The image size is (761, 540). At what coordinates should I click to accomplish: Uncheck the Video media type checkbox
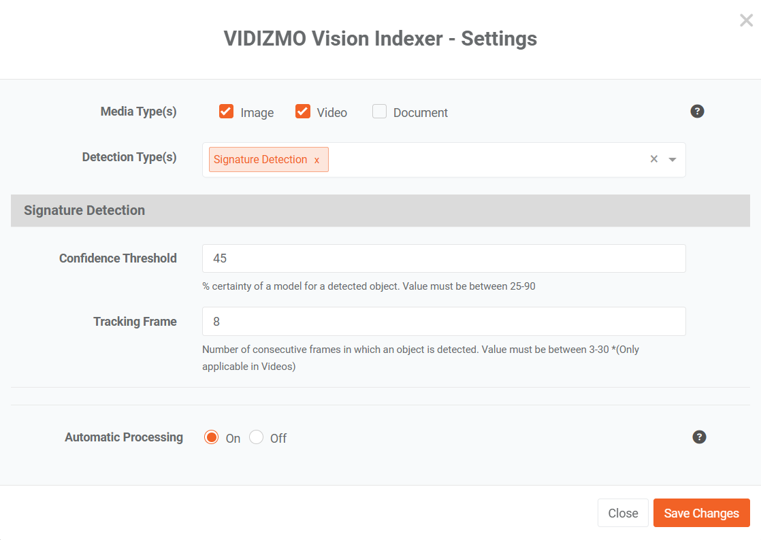tap(303, 112)
